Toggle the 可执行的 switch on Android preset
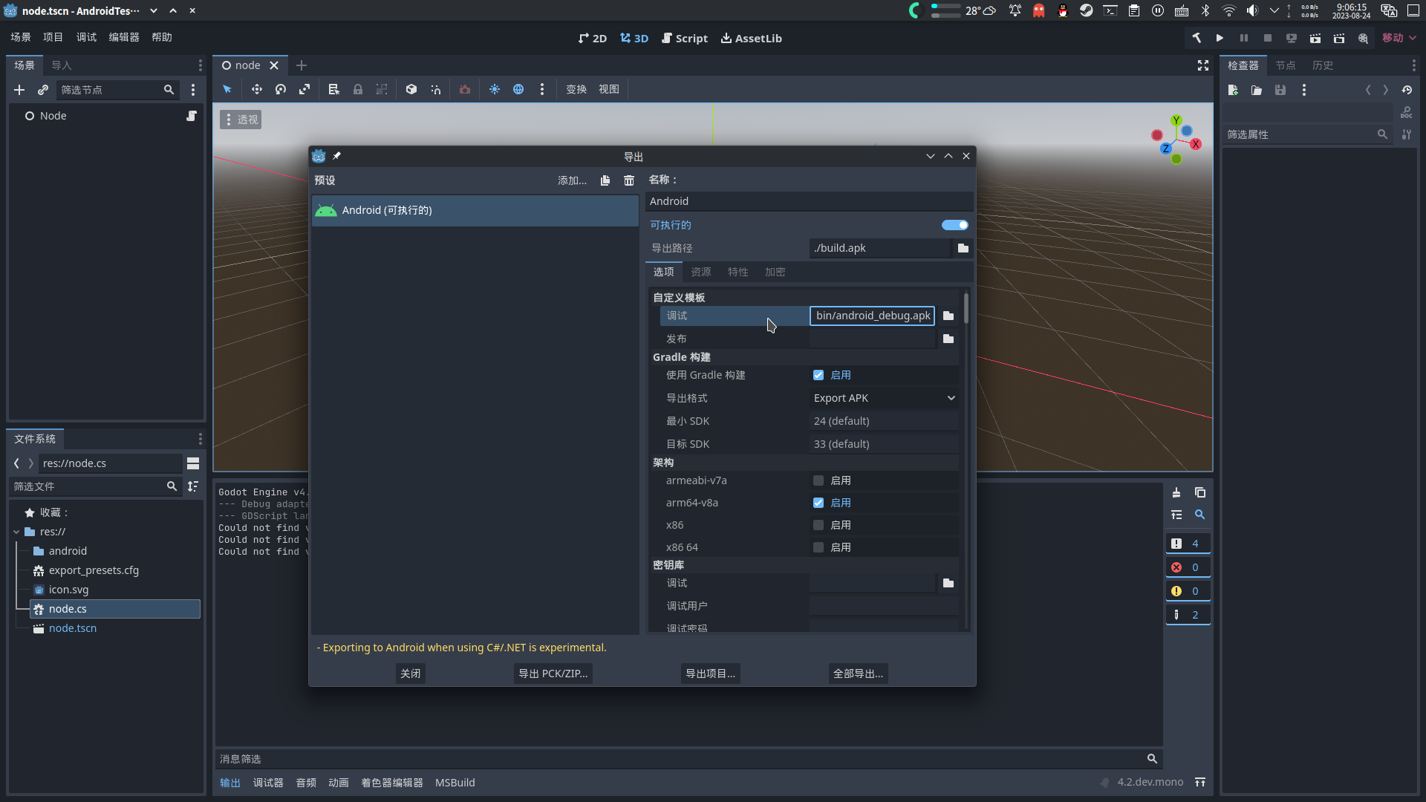This screenshot has height=802, width=1426. (x=955, y=225)
